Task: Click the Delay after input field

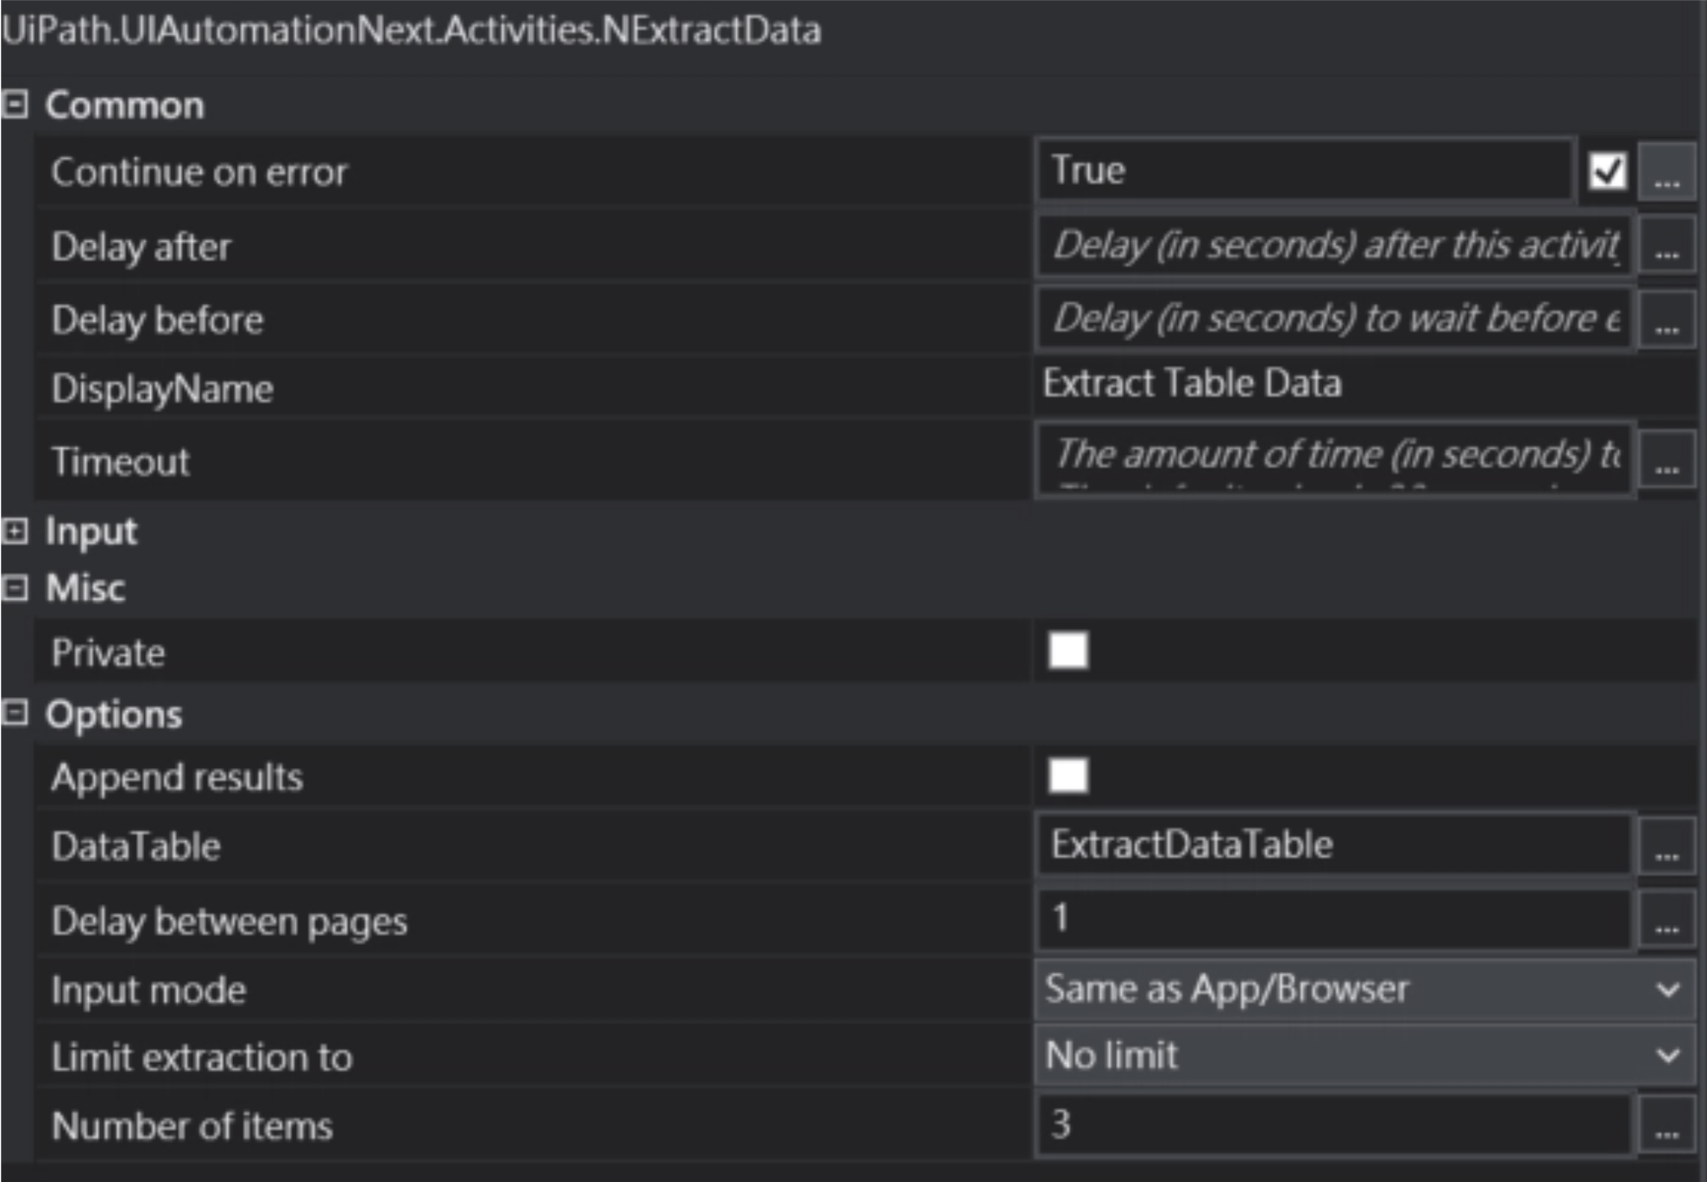Action: click(x=1332, y=246)
